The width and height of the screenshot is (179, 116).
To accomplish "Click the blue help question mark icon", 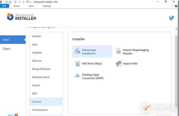I will point(176,6).
